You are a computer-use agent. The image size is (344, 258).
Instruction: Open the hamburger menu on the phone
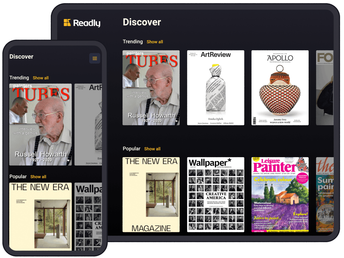(95, 58)
